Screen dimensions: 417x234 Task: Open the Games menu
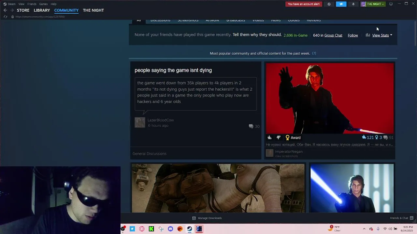pyautogui.click(x=43, y=4)
